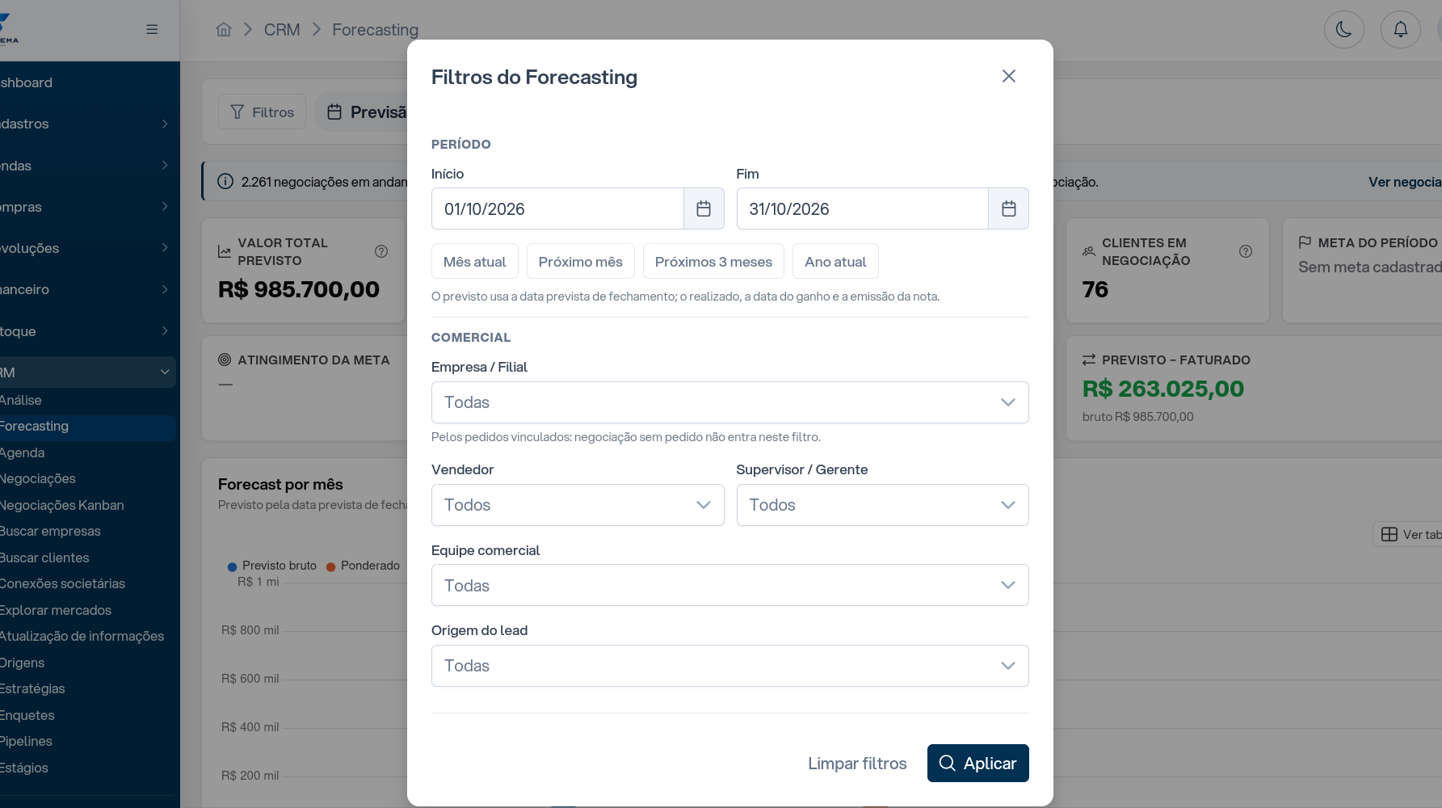Collapse the sidebar using the hamburger icon
This screenshot has width=1442, height=808.
[x=152, y=29]
